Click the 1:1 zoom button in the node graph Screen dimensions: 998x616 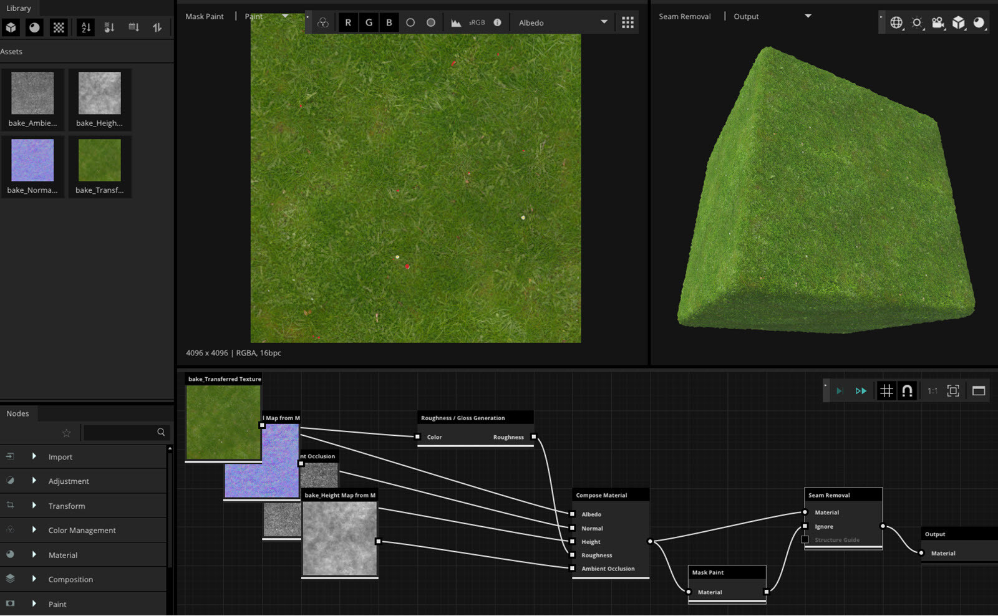[x=932, y=391]
